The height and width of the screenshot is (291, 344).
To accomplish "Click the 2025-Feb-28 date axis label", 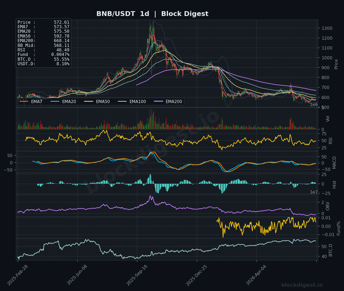I will pyautogui.click(x=18, y=276).
